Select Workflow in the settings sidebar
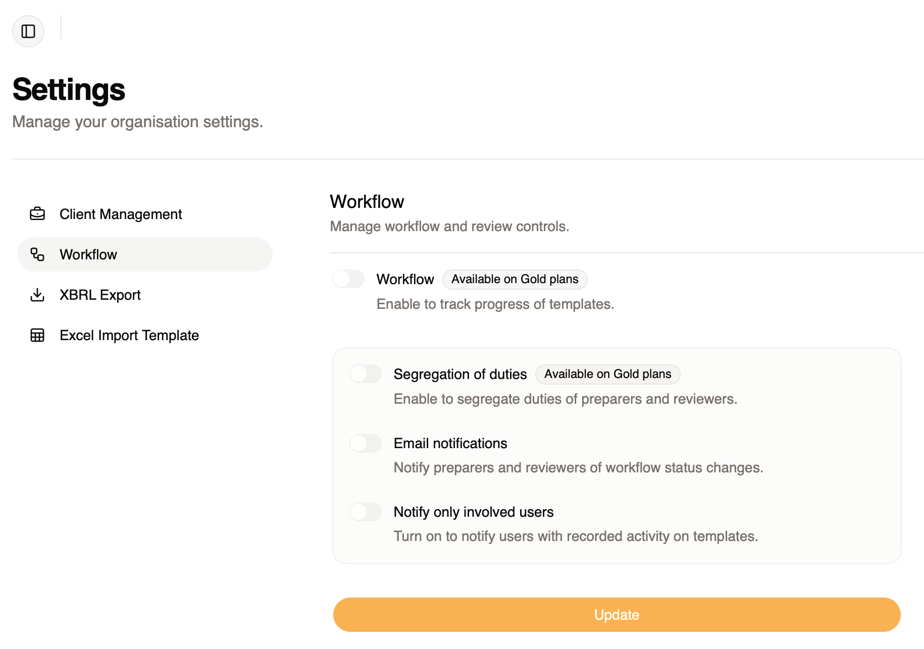This screenshot has height=649, width=924. (88, 254)
